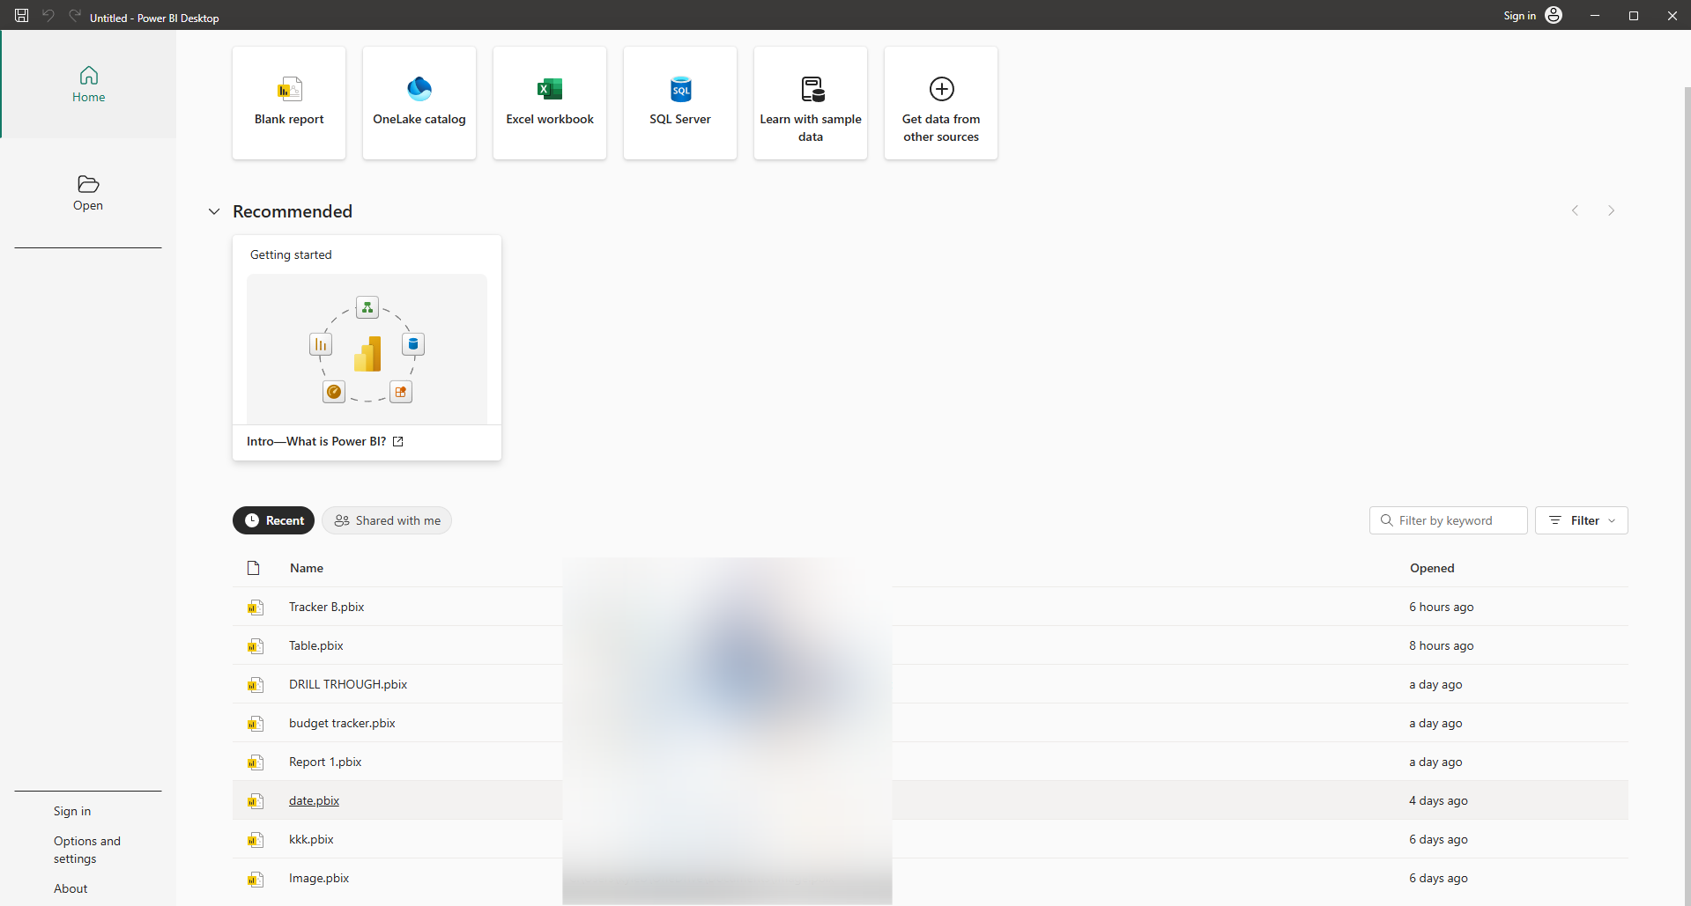Click the pbix icon beside DRILL TRHOUGH.pbix

point(255,684)
